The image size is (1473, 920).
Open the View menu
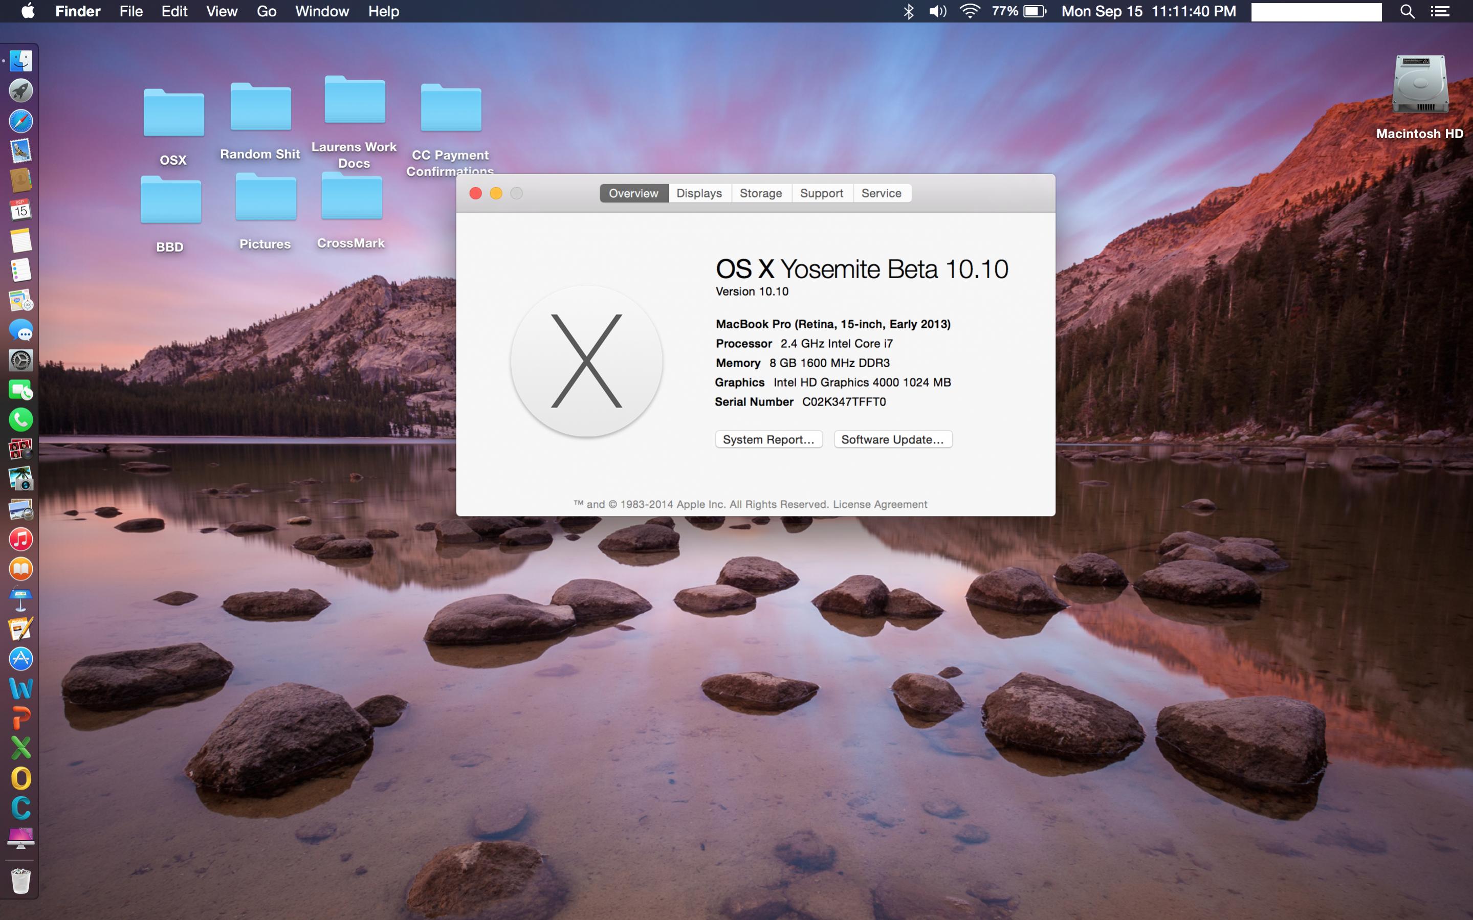[x=222, y=11]
